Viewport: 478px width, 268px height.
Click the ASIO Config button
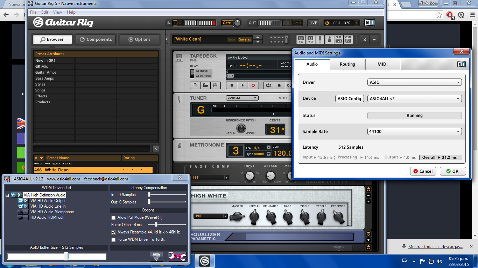(349, 99)
